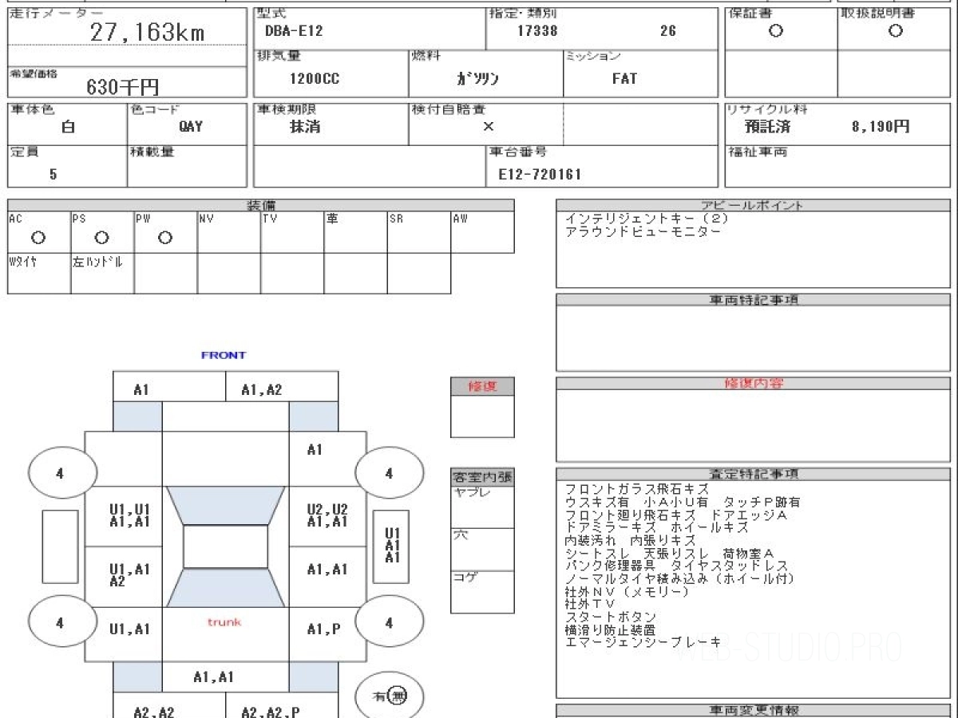Click the 査定特記事項 section header

(x=753, y=474)
